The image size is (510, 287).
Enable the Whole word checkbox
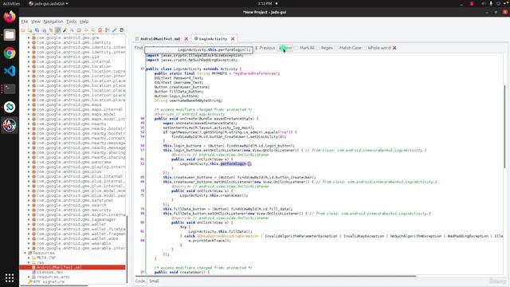(x=365, y=48)
